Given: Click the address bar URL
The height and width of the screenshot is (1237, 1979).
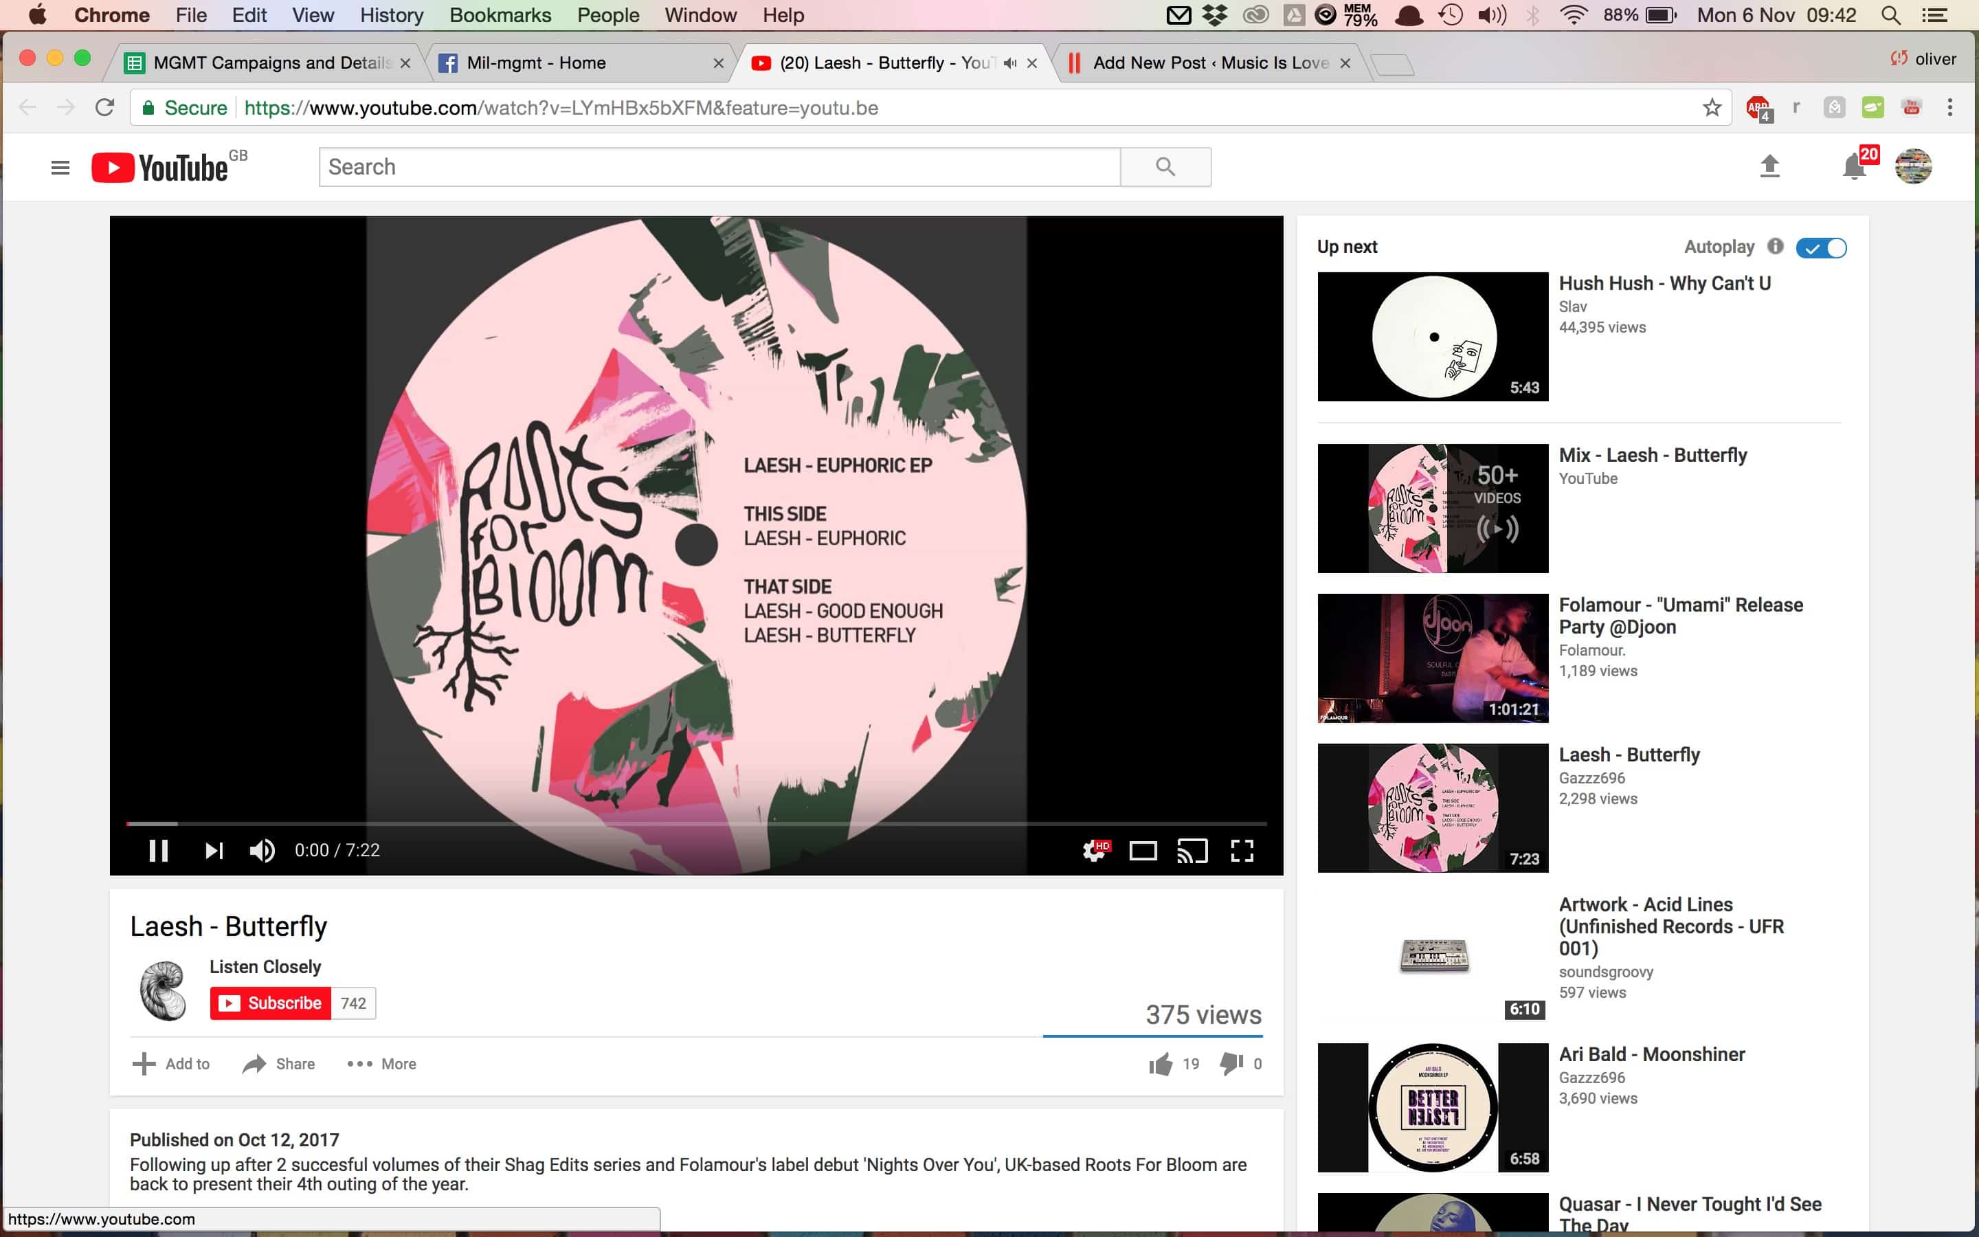Looking at the screenshot, I should coord(561,108).
